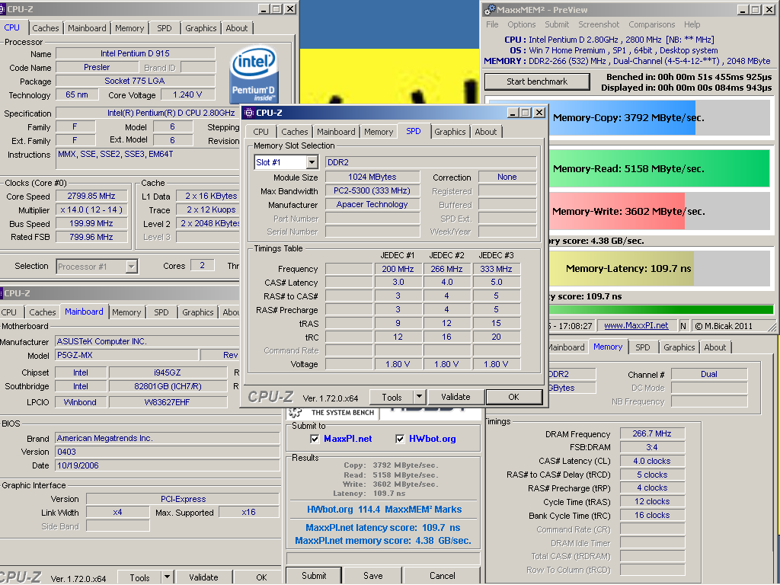Click the DRAM Frequency 266.7 MHz field
The height and width of the screenshot is (585, 780).
click(652, 433)
